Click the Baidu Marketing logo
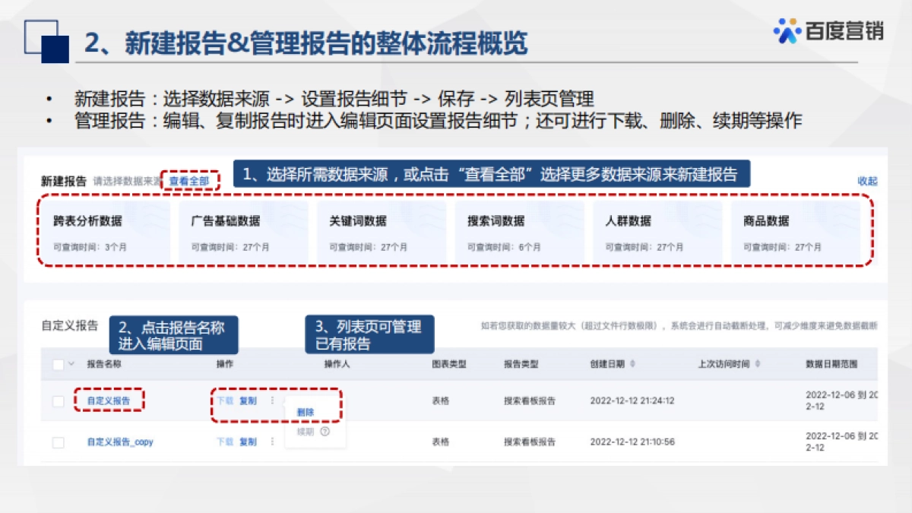 (828, 30)
